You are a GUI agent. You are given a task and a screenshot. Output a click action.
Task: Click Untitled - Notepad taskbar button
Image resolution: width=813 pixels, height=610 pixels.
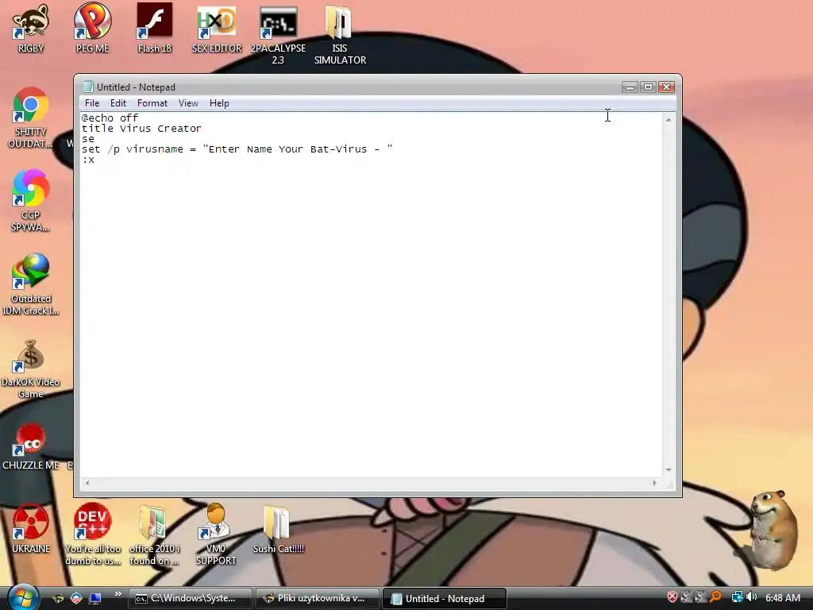tap(444, 598)
